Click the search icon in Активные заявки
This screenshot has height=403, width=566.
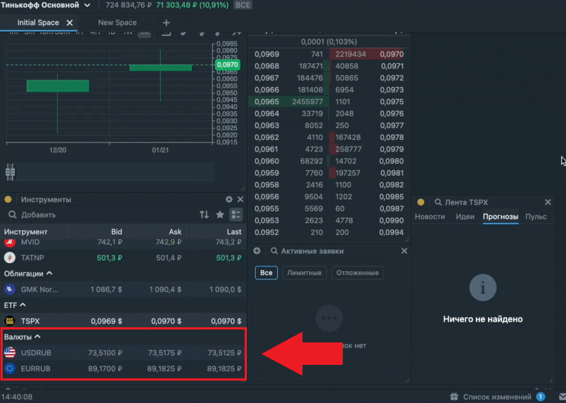pos(274,250)
